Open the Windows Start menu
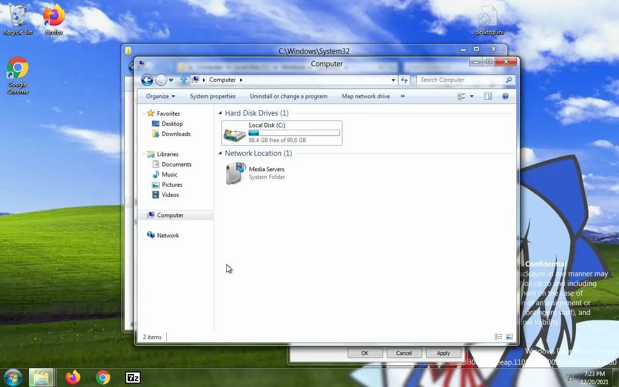619x387 pixels. point(12,377)
